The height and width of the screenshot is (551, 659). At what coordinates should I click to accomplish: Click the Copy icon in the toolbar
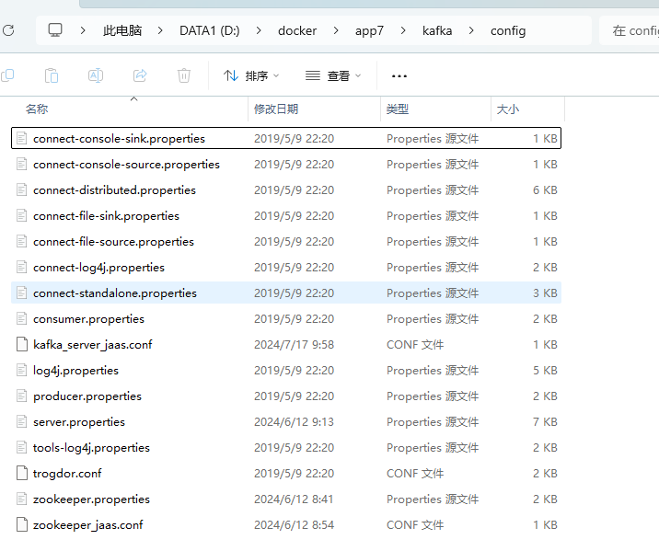(x=7, y=76)
